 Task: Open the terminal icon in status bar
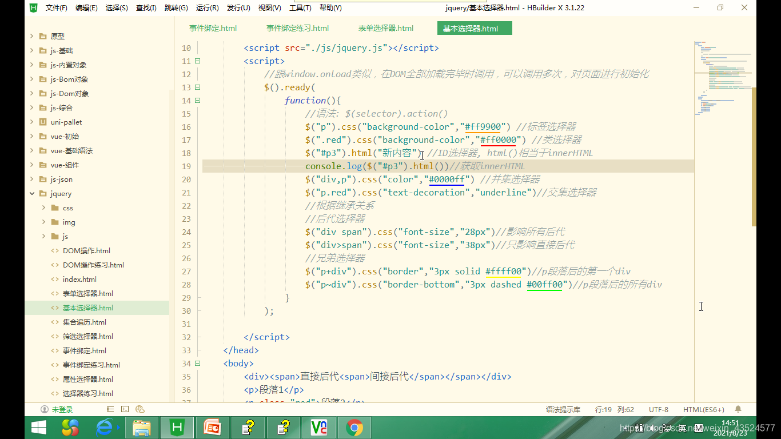[125, 409]
